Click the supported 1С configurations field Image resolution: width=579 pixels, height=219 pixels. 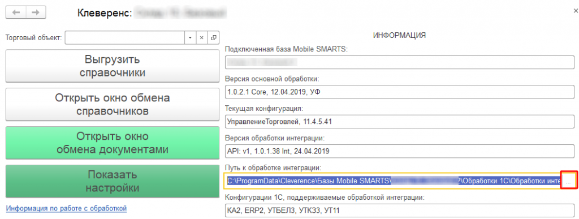point(400,211)
